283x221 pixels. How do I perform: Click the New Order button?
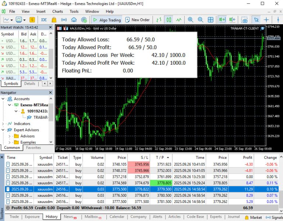[137, 20]
